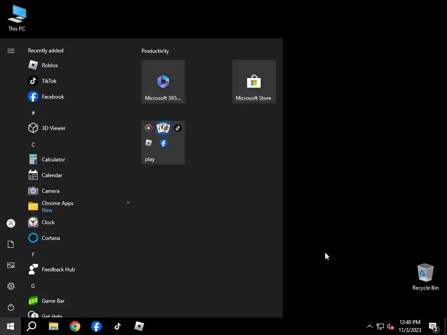Launch Game Bar app
The width and height of the screenshot is (447, 335).
click(79, 301)
